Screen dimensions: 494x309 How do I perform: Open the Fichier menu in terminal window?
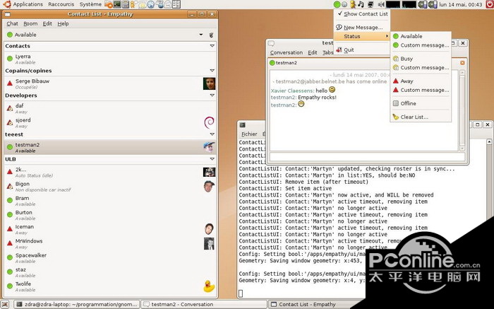(x=249, y=134)
